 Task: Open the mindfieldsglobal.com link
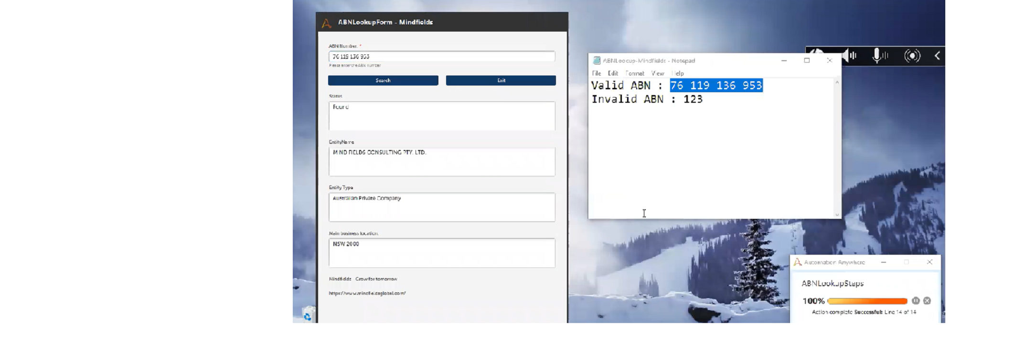pyautogui.click(x=367, y=293)
